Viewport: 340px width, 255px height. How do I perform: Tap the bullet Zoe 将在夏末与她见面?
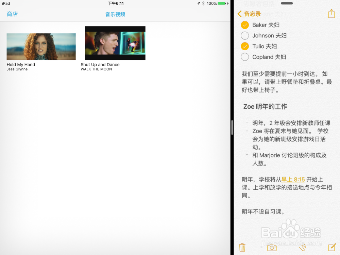(x=290, y=139)
